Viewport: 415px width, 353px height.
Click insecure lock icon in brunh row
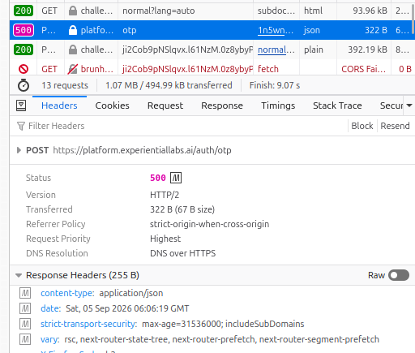73,69
